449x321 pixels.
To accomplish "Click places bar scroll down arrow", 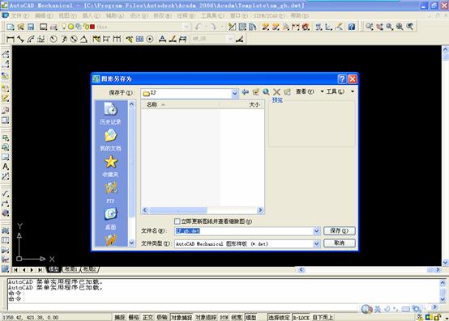I will coord(131,243).
